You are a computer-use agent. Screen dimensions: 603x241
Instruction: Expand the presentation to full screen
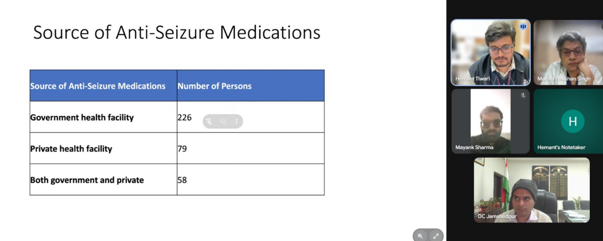[435, 236]
